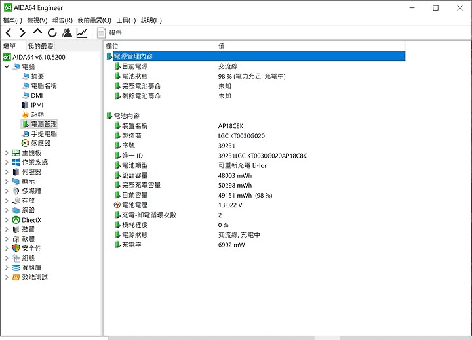The image size is (472, 340).
Task: Click the 電池狀態 row label
Action: point(135,76)
